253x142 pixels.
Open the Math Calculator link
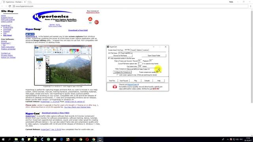coord(8,47)
